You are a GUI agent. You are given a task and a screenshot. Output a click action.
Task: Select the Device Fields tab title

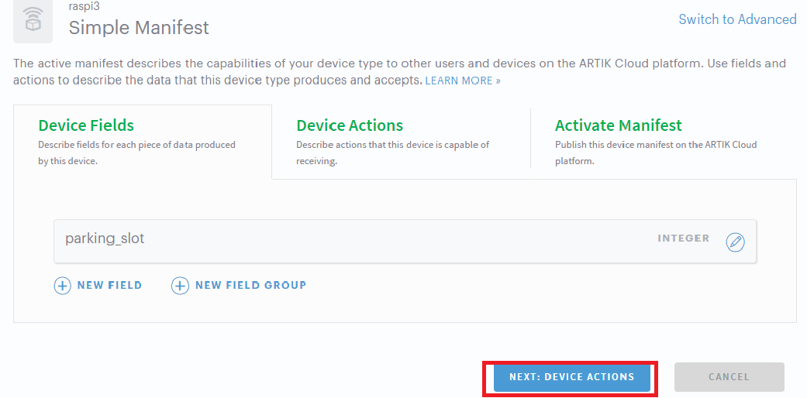click(86, 125)
